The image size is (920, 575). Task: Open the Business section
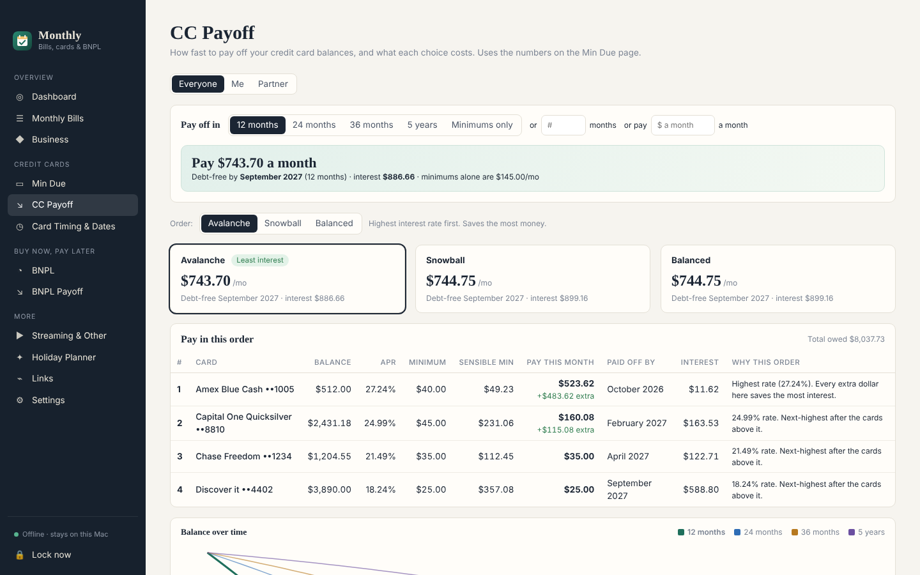(x=73, y=139)
